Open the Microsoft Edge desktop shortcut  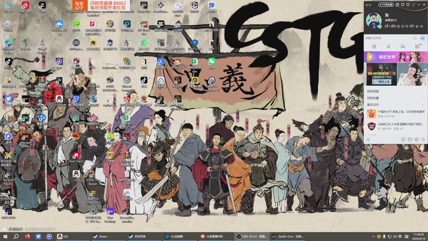point(9,46)
